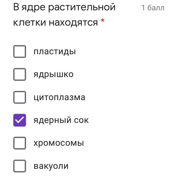Screen dimensions: 178x178
Task: Click the пластиды option label
Action: pos(55,52)
